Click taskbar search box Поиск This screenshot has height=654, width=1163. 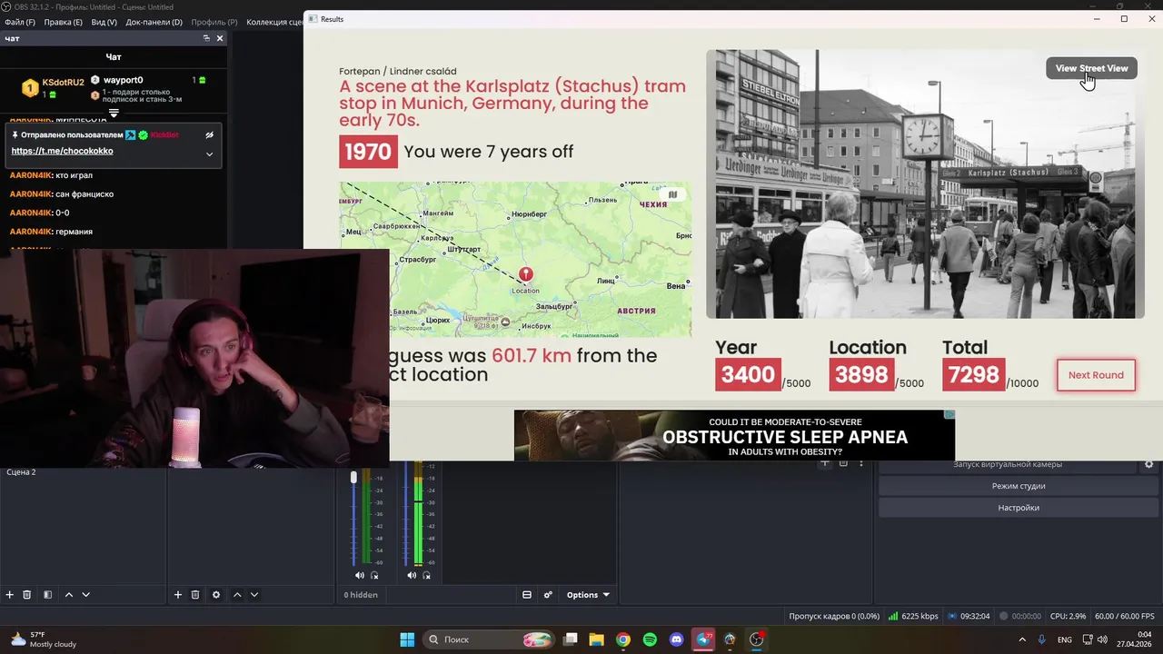coord(490,639)
